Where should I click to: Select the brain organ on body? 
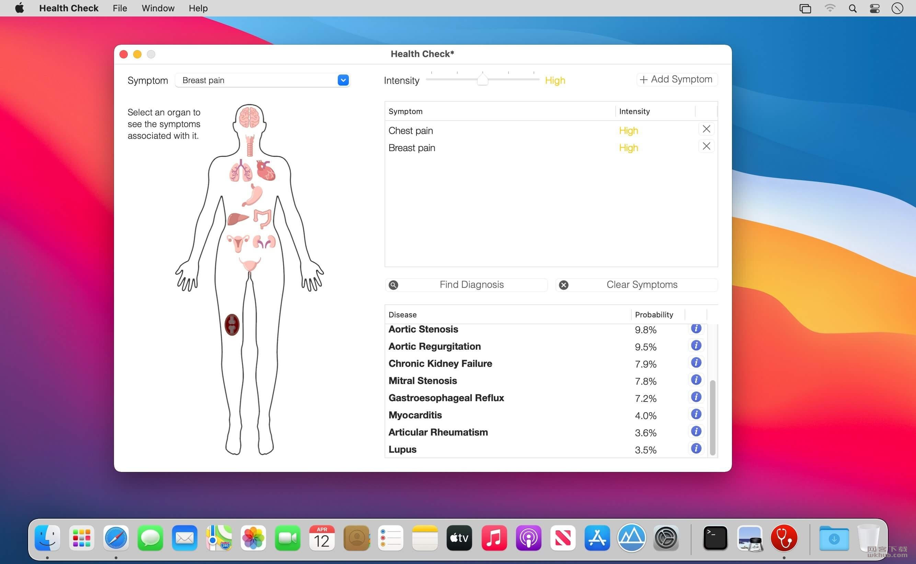pos(249,117)
